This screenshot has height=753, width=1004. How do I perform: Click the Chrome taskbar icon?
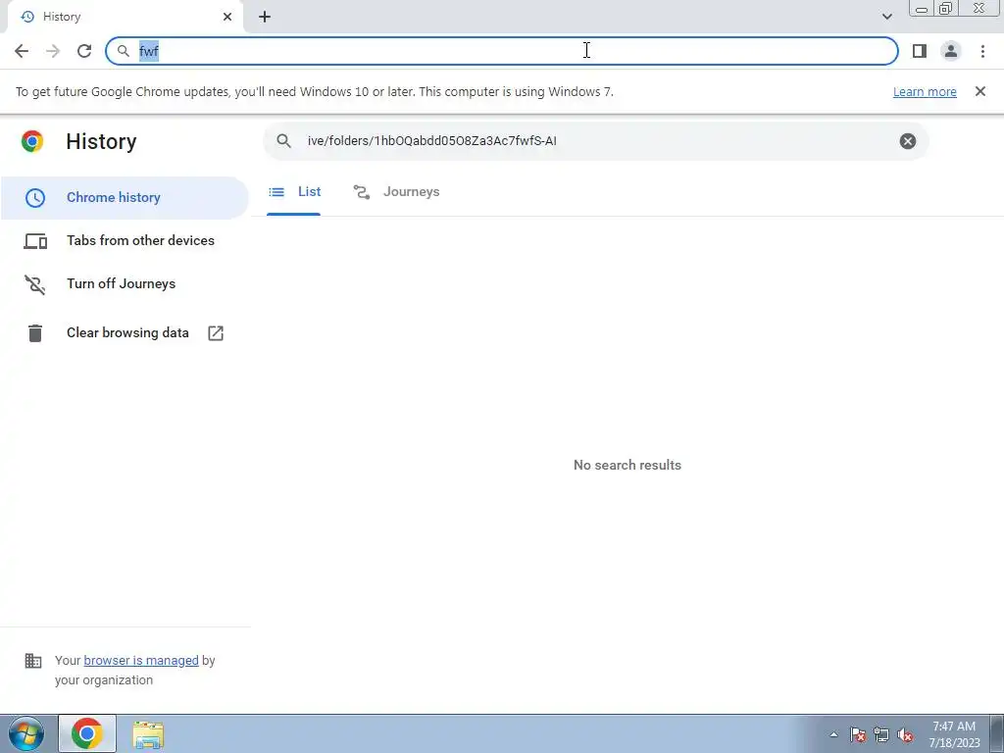(87, 733)
